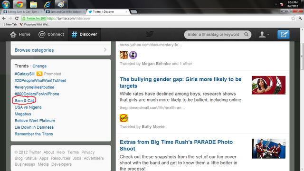Image resolution: width=304 pixels, height=171 pixels.
Task: Click the Twitter bird logo
Action: (150, 34)
